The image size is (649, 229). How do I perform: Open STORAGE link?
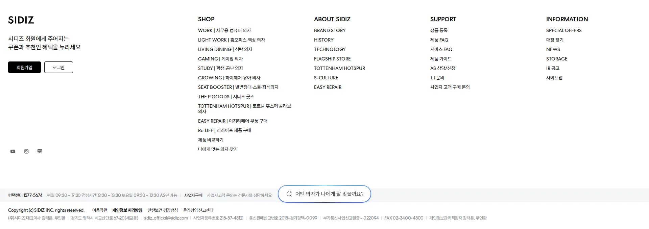[557, 59]
